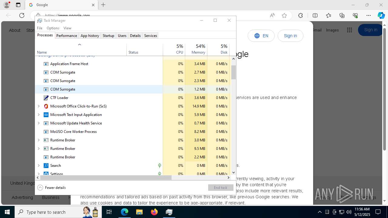Click the Microsoft Office Click-to-Run icon

pos(46,106)
